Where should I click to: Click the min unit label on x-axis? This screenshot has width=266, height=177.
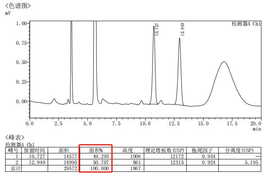(x=257, y=129)
